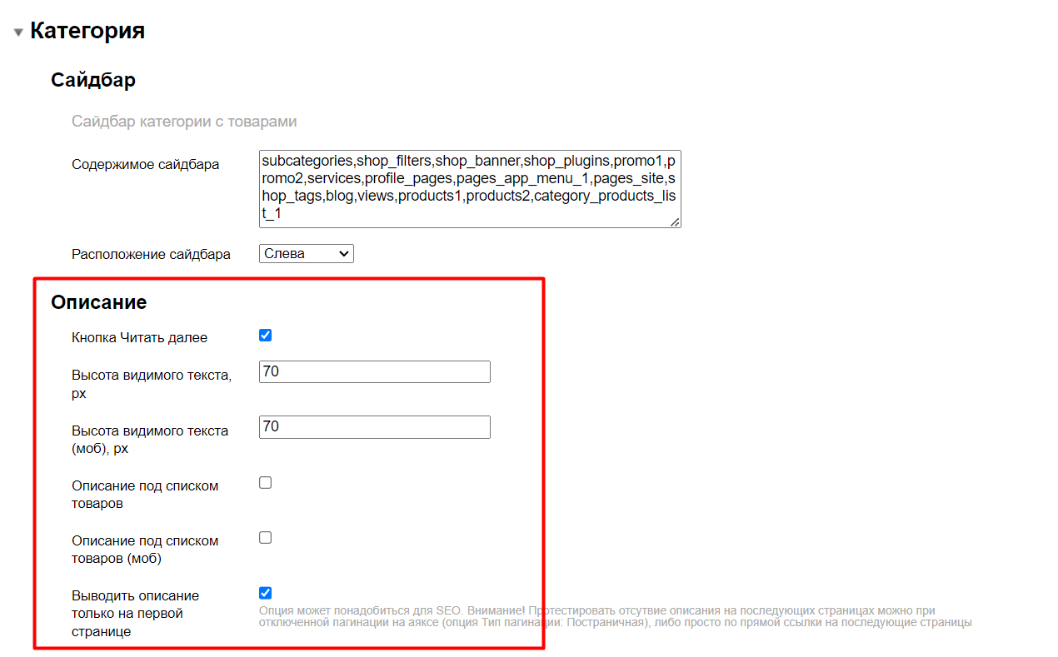This screenshot has width=1058, height=657.
Task: Focus the Высота видимого текста, px field
Action: pyautogui.click(x=375, y=372)
